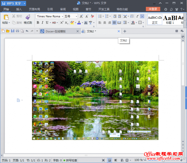Click the Paste (粘贴) clipboard icon
187x163 pixels.
[6, 19]
